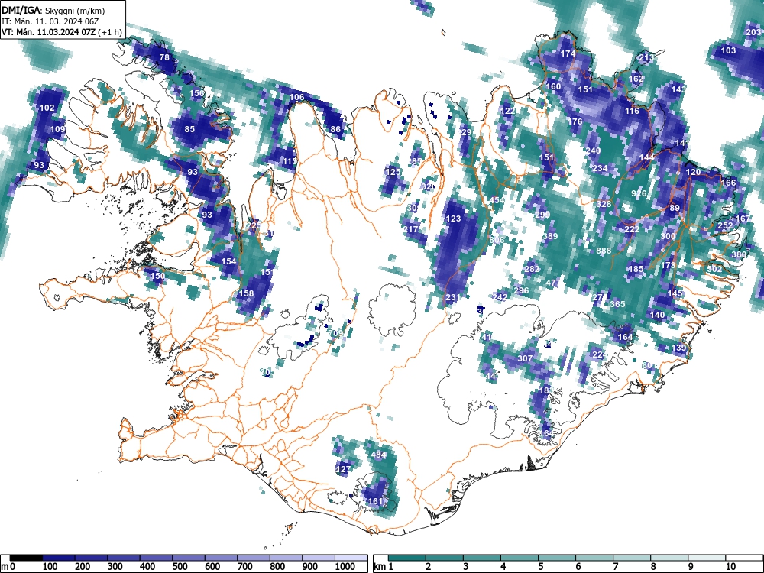Click the visibility value 123 on the map

point(453,219)
